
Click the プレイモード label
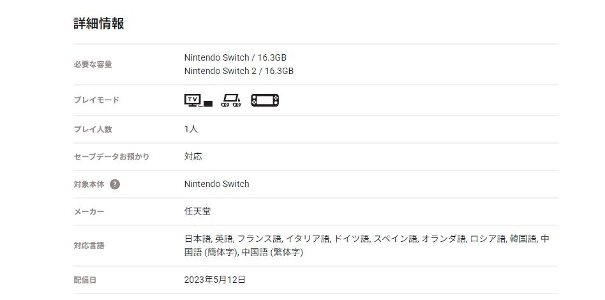pos(96,100)
